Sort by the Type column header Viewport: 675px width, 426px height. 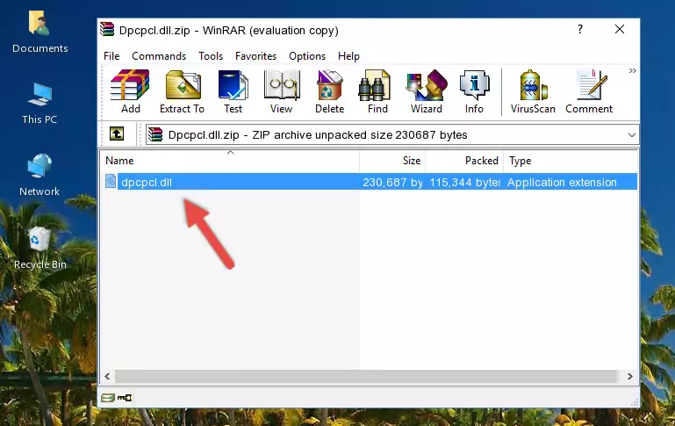click(570, 161)
